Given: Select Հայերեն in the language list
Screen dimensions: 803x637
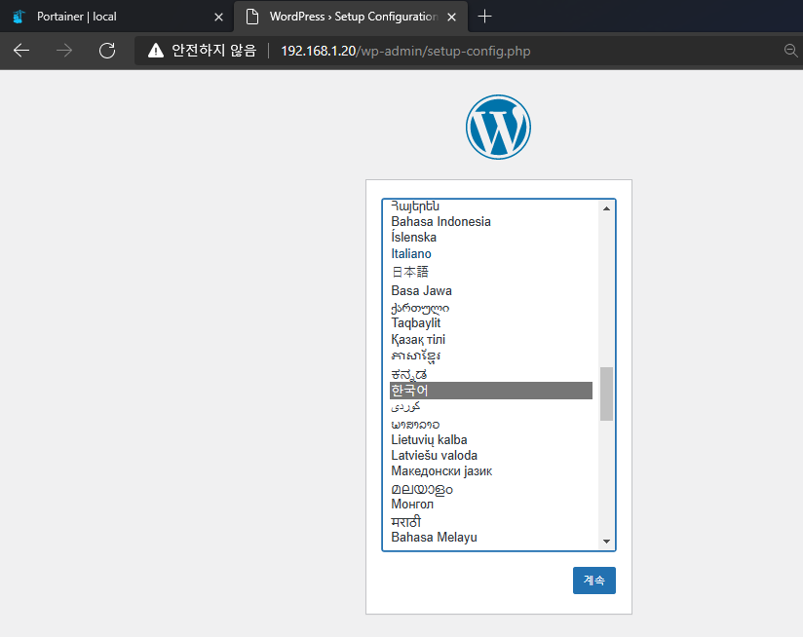Looking at the screenshot, I should (x=491, y=206).
